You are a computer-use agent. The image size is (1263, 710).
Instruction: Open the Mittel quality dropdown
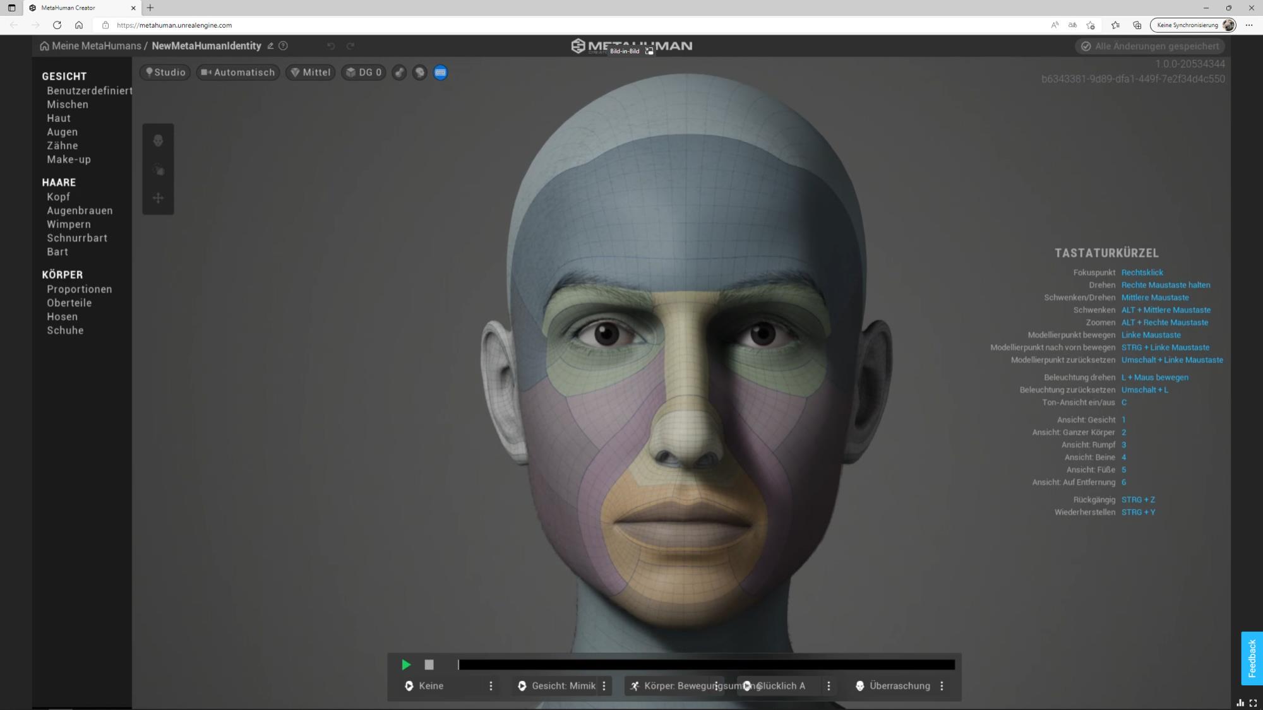click(x=311, y=73)
